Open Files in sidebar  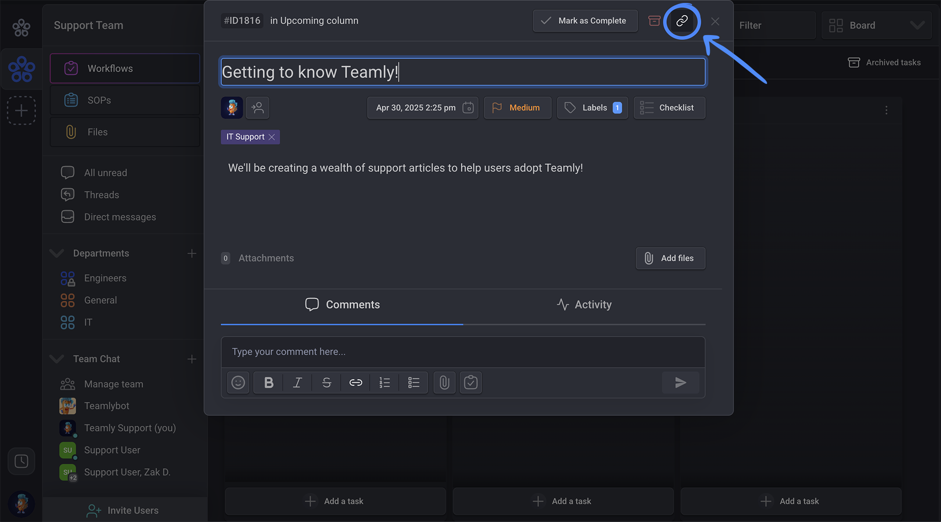[x=125, y=132]
